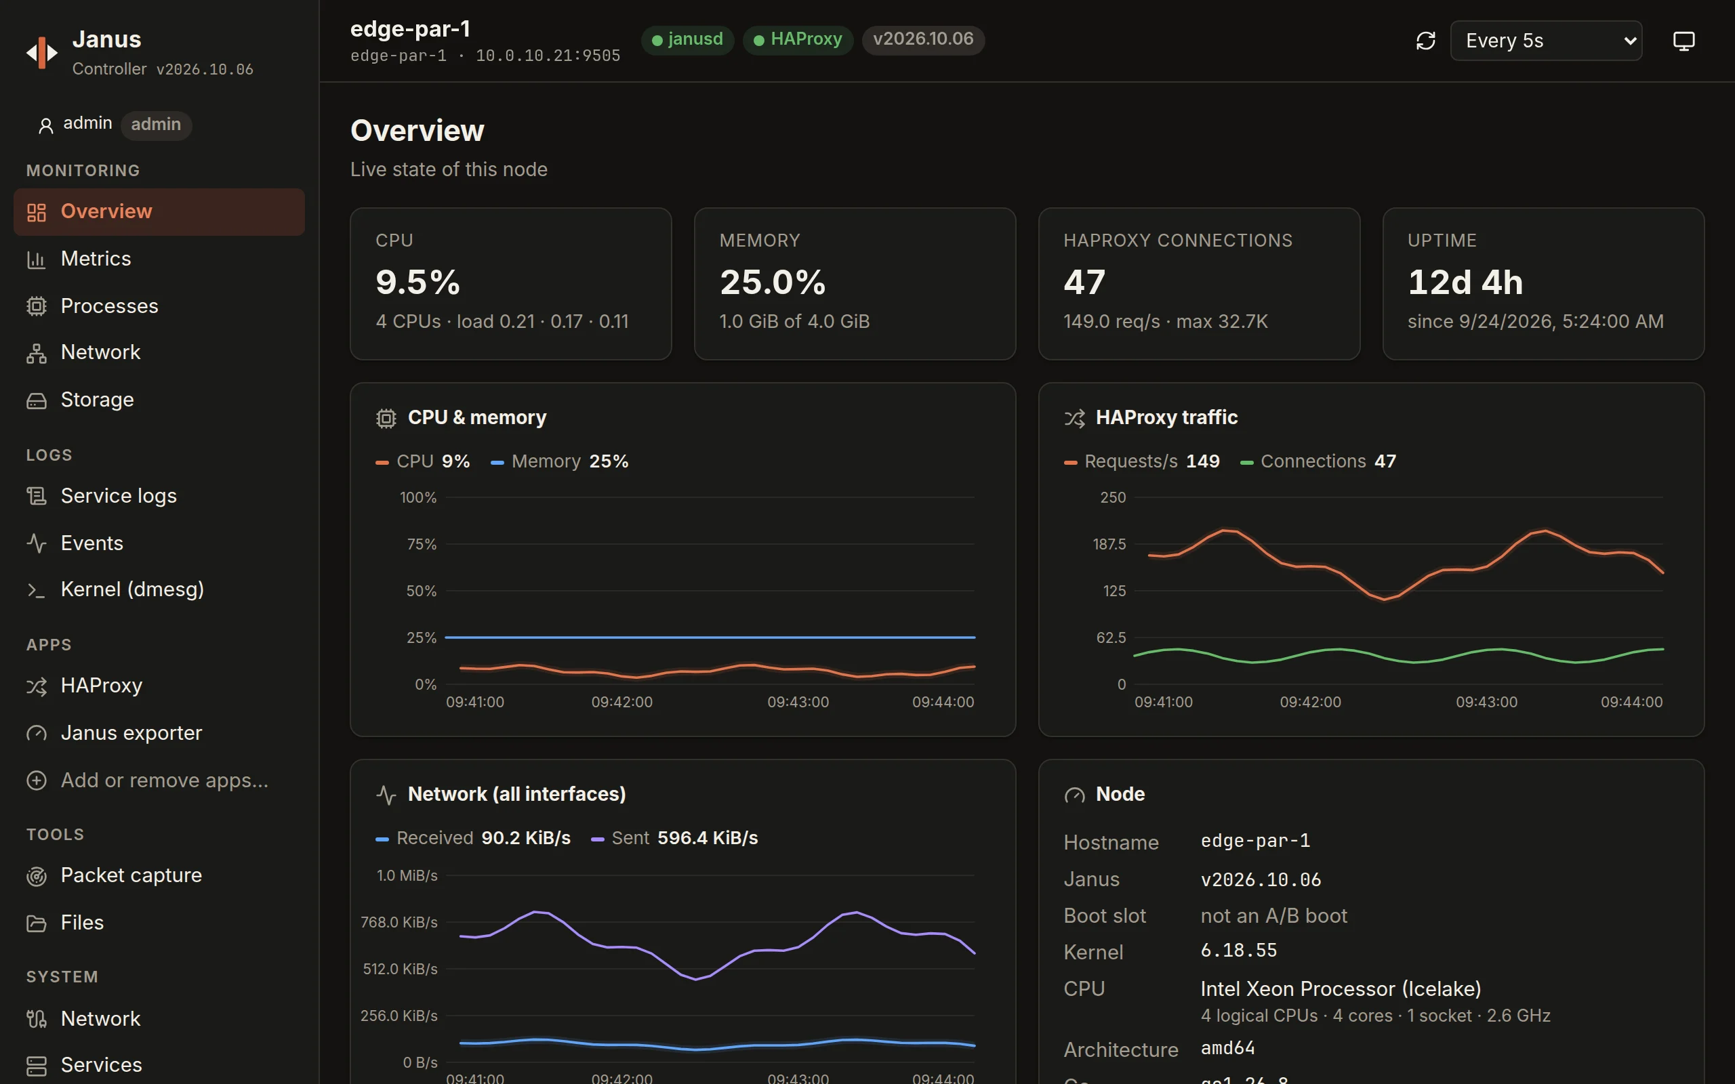Go to the Metrics page
This screenshot has height=1084, width=1735.
point(159,259)
